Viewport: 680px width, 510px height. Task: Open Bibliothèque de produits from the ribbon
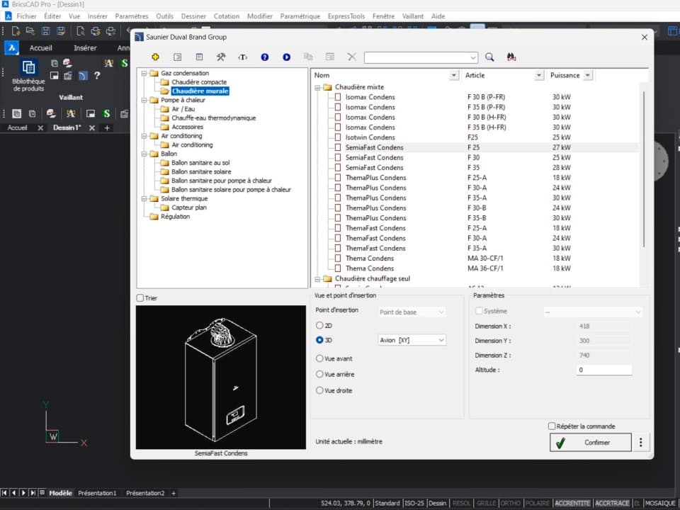(x=28, y=75)
